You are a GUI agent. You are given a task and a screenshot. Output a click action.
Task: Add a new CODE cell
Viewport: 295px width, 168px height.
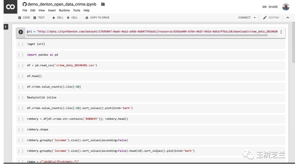coord(24,17)
